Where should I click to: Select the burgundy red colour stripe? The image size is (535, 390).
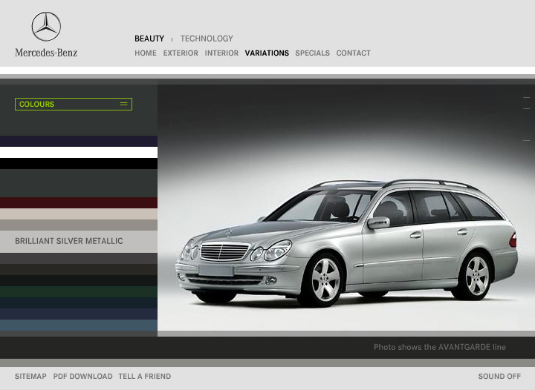79,202
